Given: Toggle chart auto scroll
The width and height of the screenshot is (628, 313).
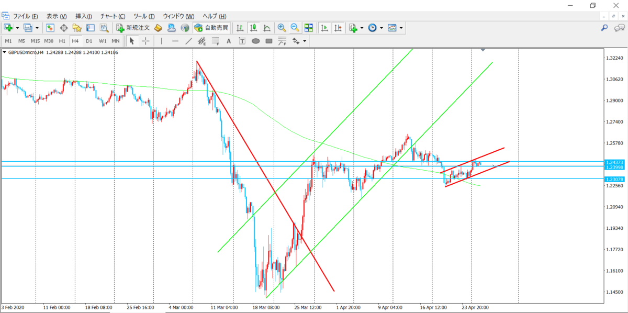Looking at the screenshot, I should [x=324, y=28].
